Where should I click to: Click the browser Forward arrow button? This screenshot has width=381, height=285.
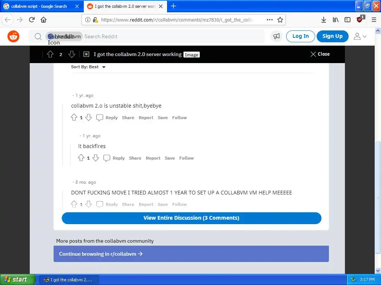click(x=20, y=20)
